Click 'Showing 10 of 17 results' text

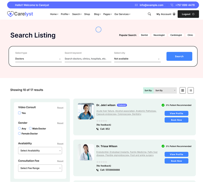click(x=27, y=90)
